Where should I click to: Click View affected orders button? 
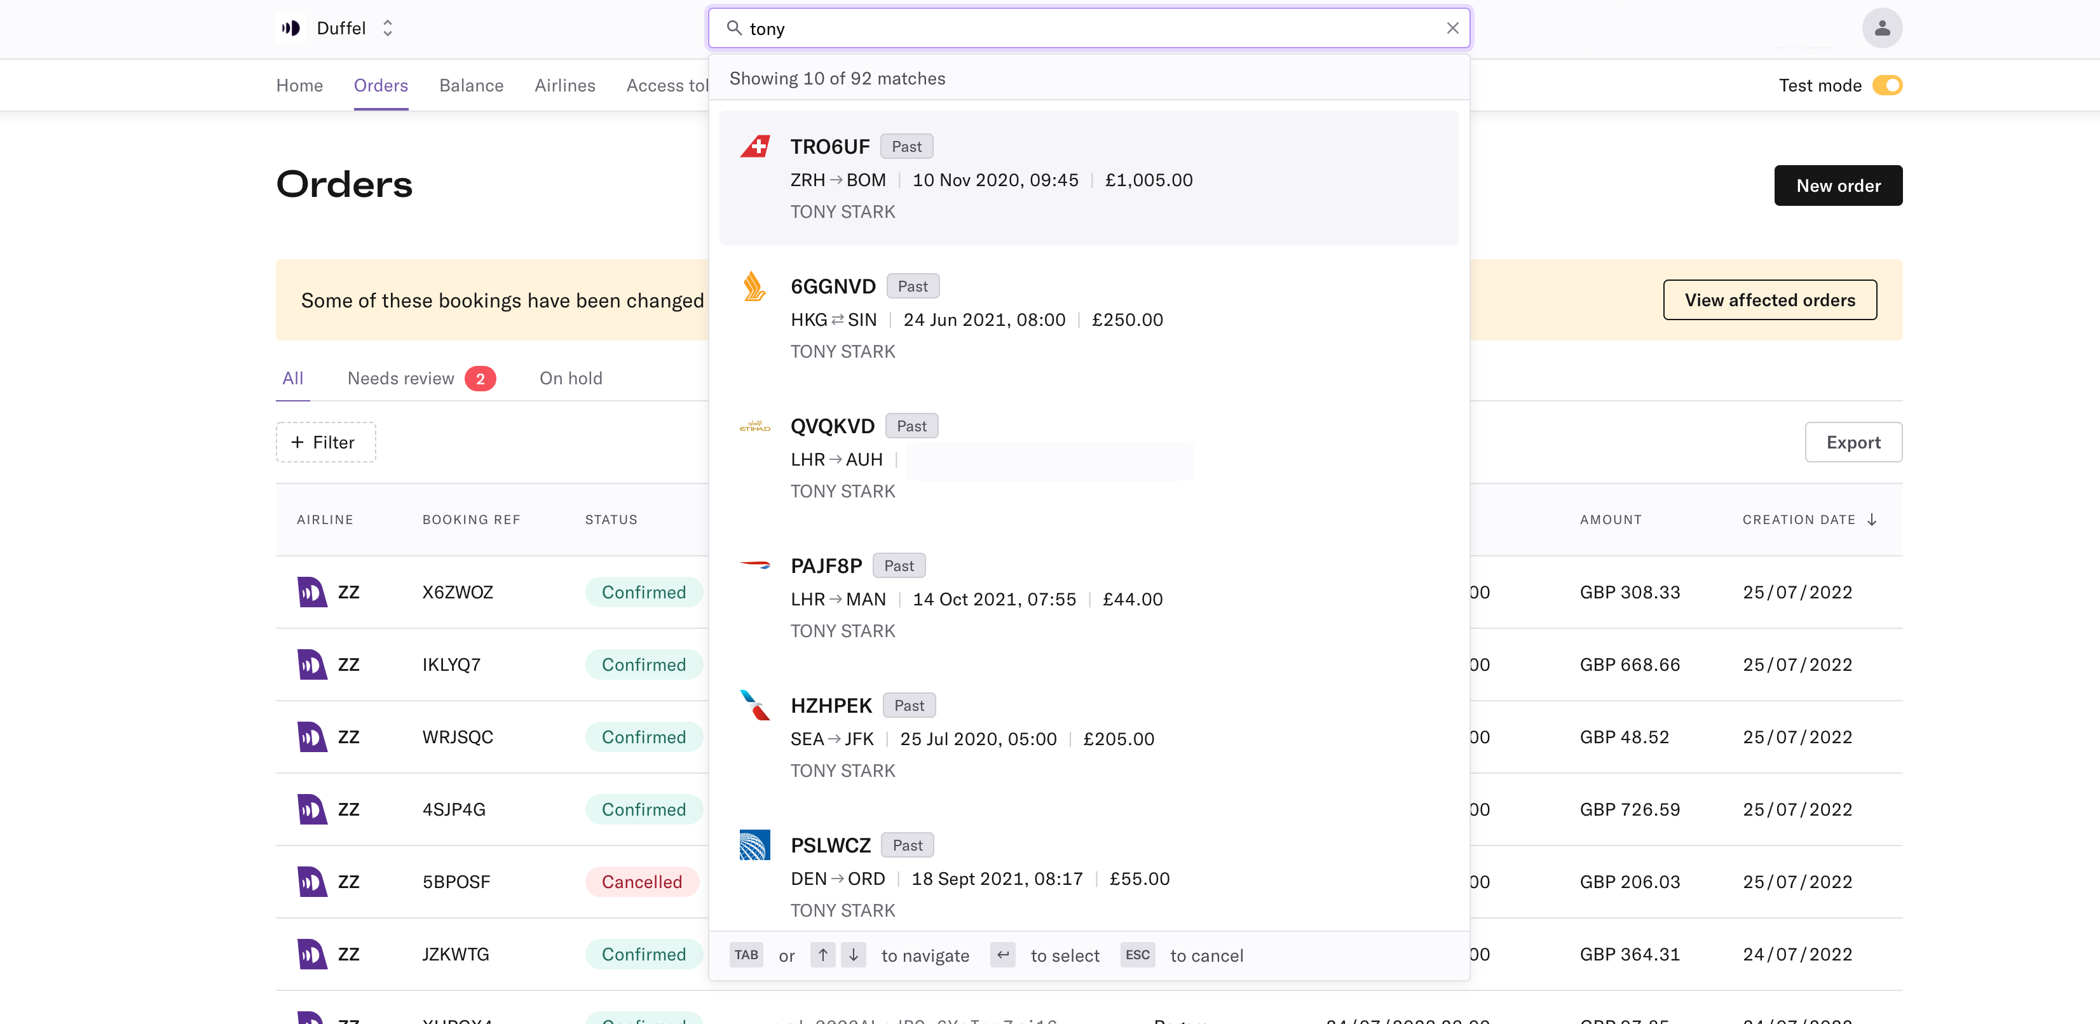1769,300
